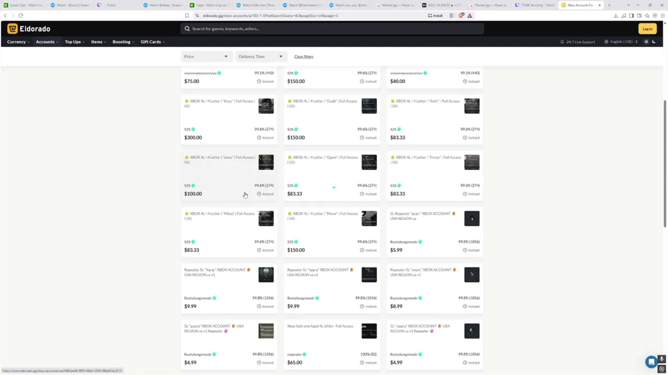Open a new browser tab
This screenshot has height=375, width=668.
[609, 5]
